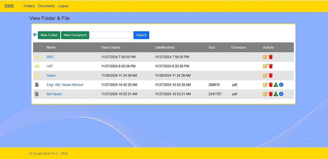Edit the hasan folder

coord(265,75)
